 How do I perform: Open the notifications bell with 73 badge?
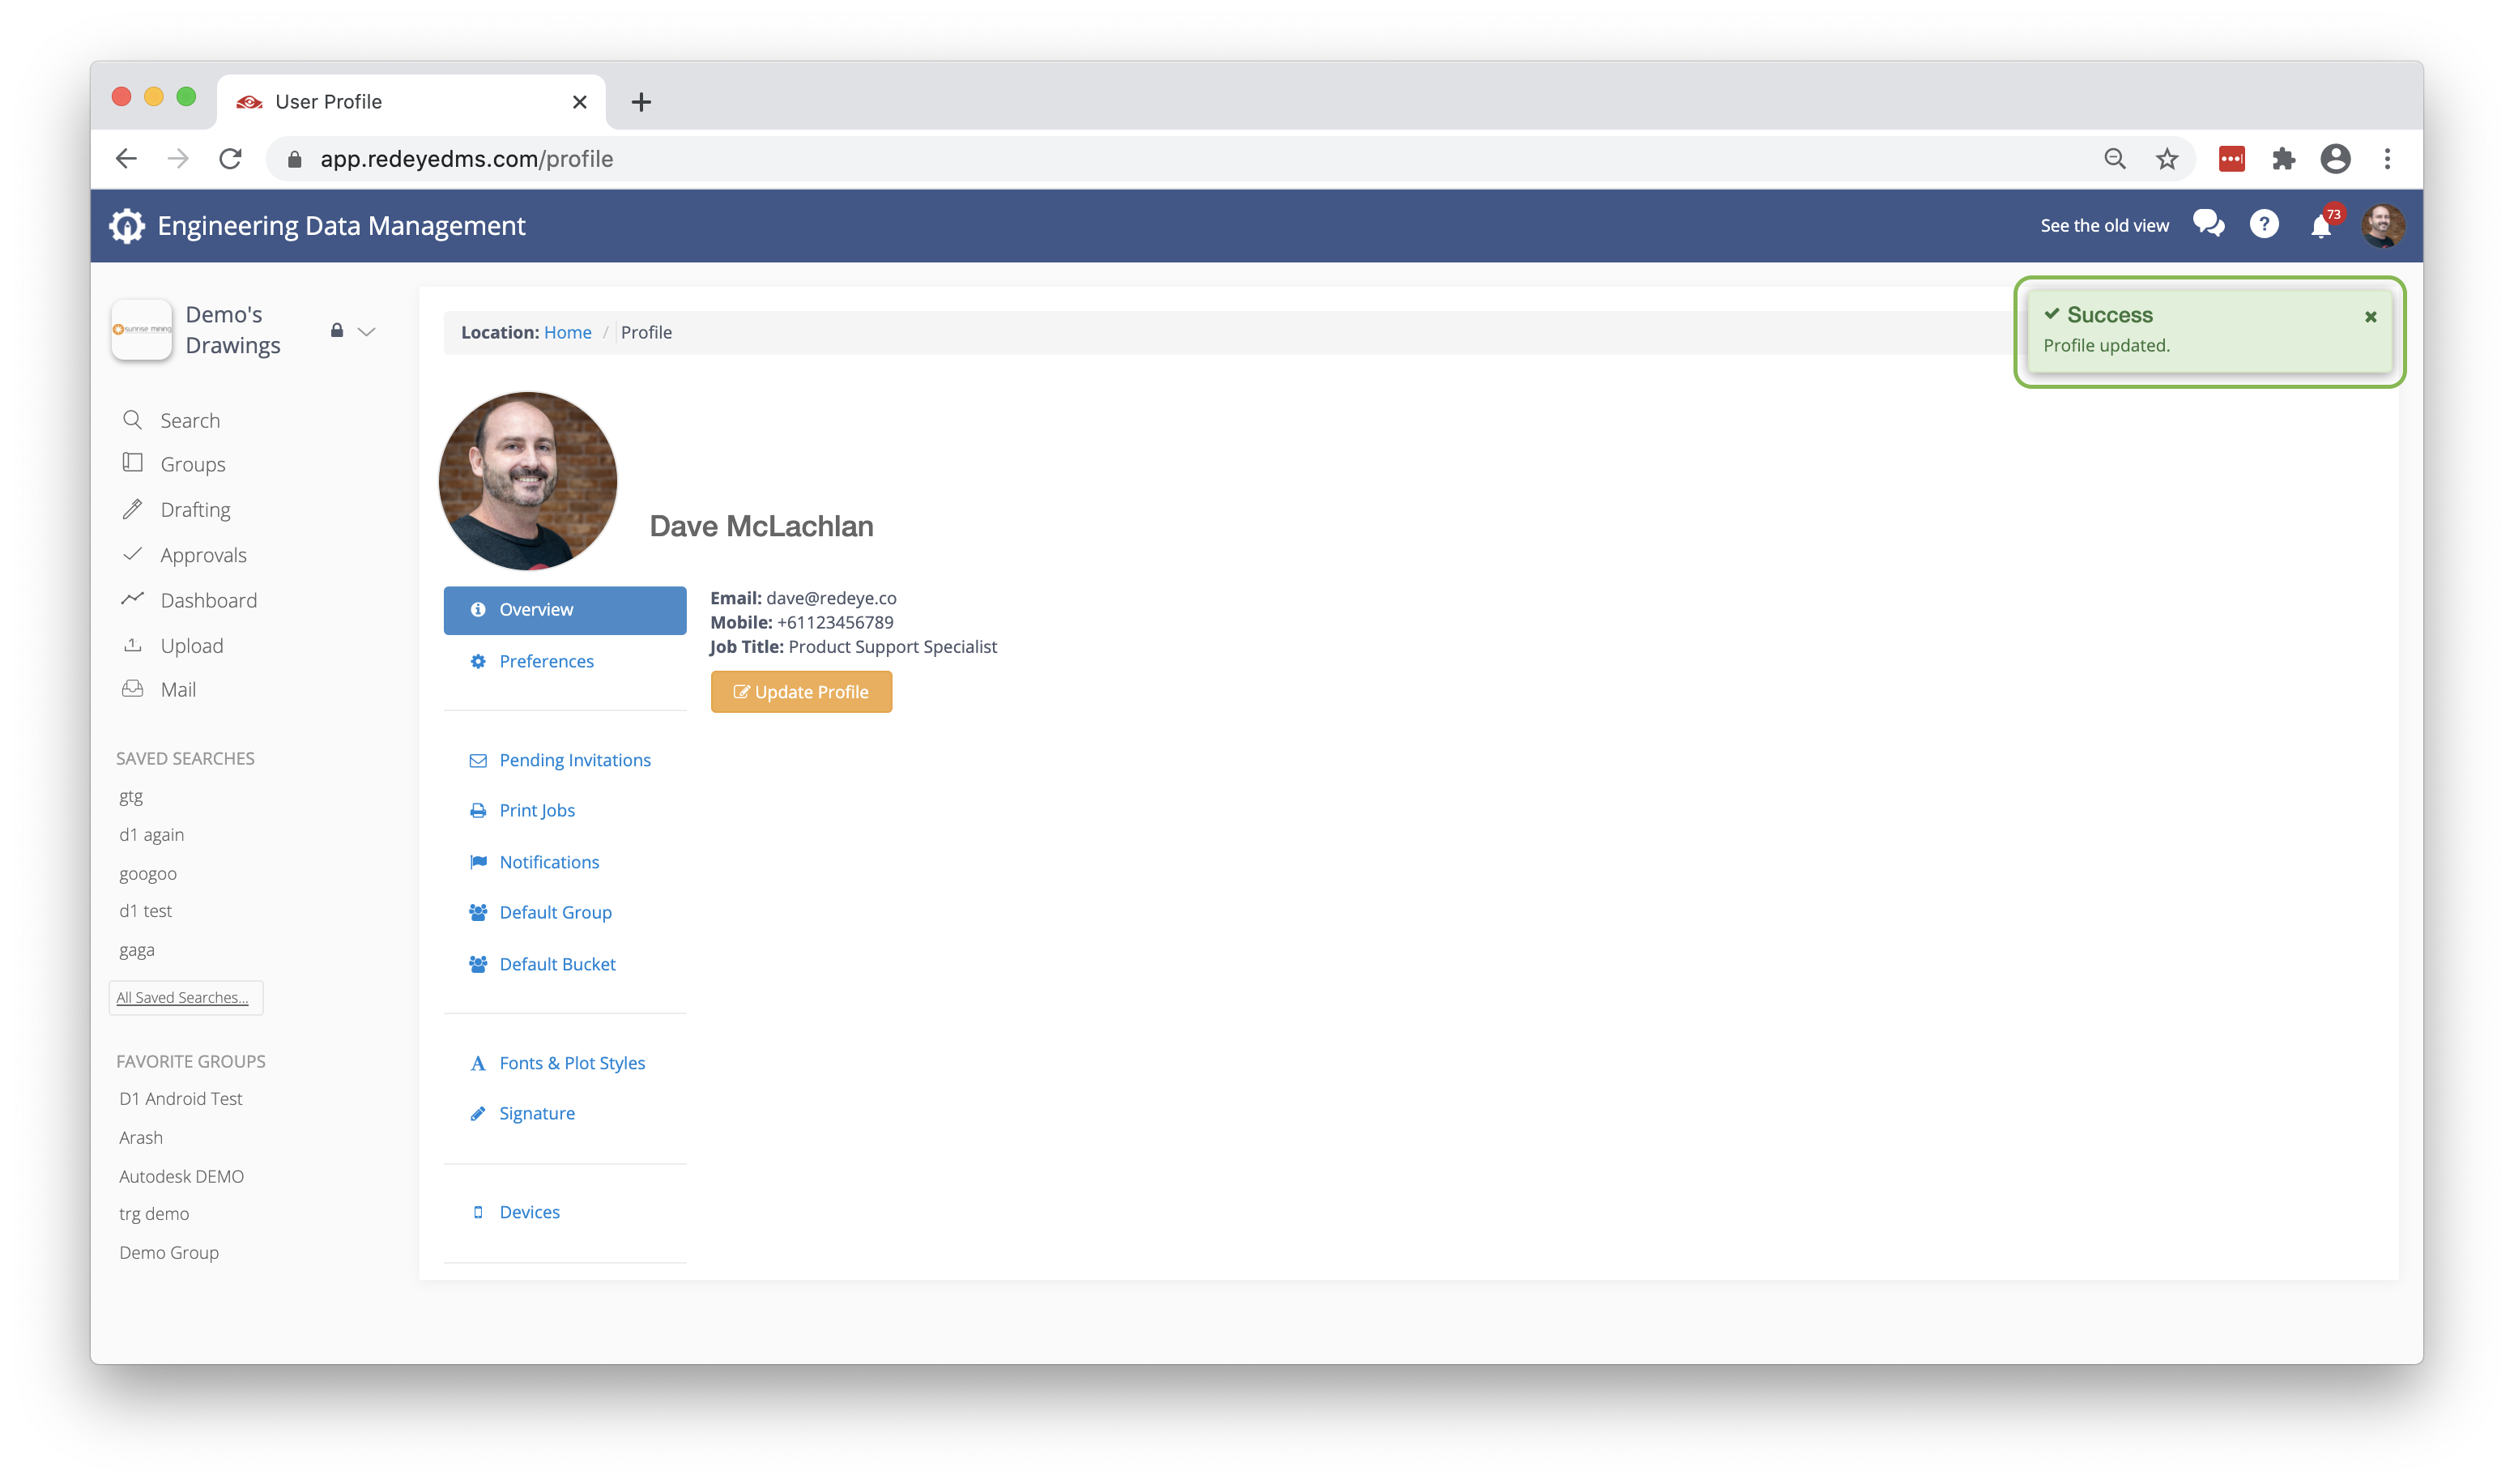point(2321,225)
